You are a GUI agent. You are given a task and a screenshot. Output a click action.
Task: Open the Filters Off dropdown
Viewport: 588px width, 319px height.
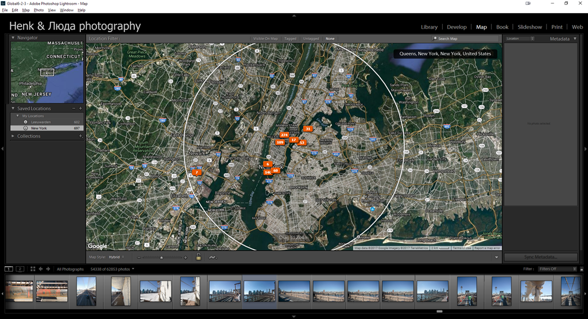557,269
